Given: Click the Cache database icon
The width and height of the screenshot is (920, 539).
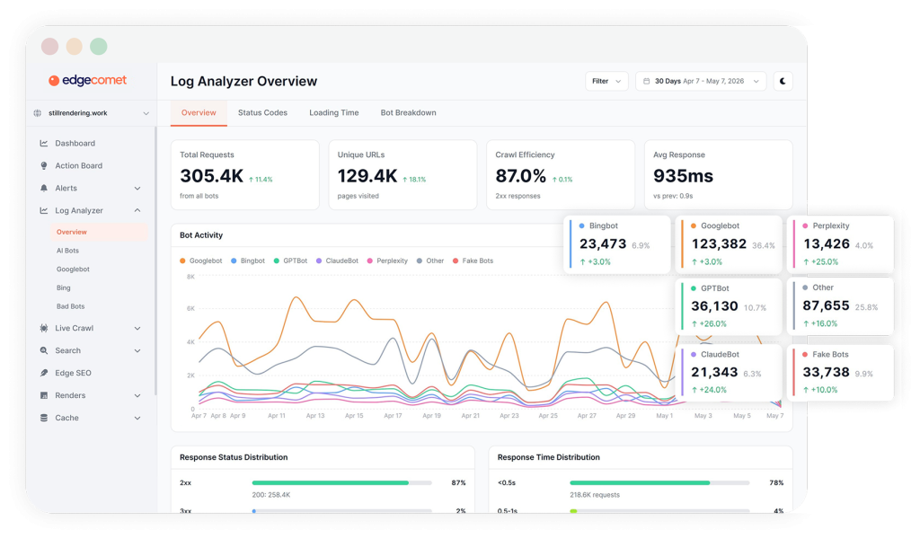Looking at the screenshot, I should pyautogui.click(x=44, y=419).
